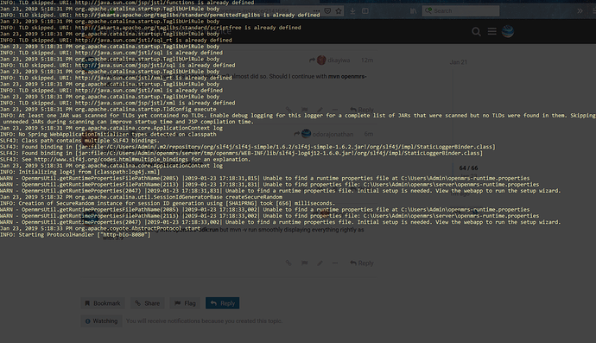Click the topic Flag button

pyautogui.click(x=185, y=303)
